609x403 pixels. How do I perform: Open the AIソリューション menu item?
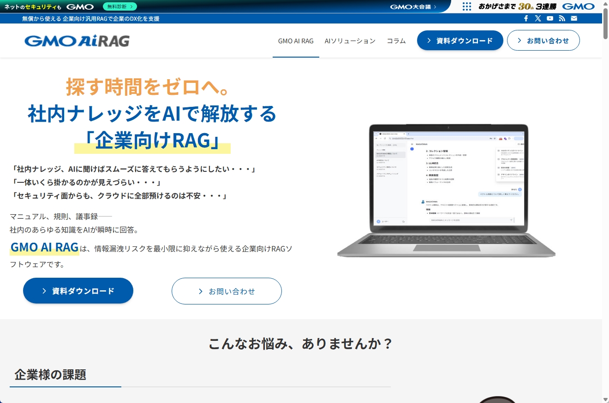click(350, 41)
